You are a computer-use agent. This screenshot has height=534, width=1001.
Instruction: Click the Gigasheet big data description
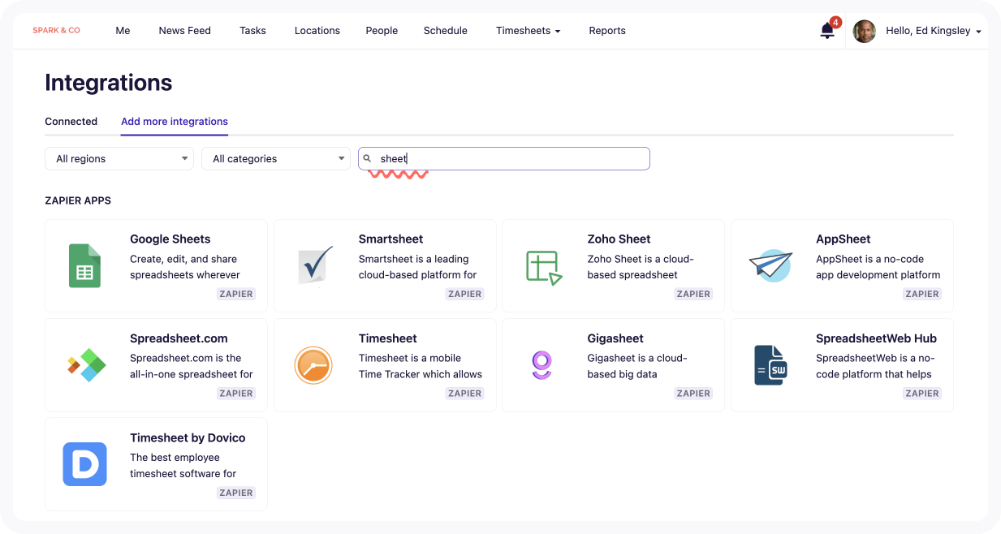[638, 366]
